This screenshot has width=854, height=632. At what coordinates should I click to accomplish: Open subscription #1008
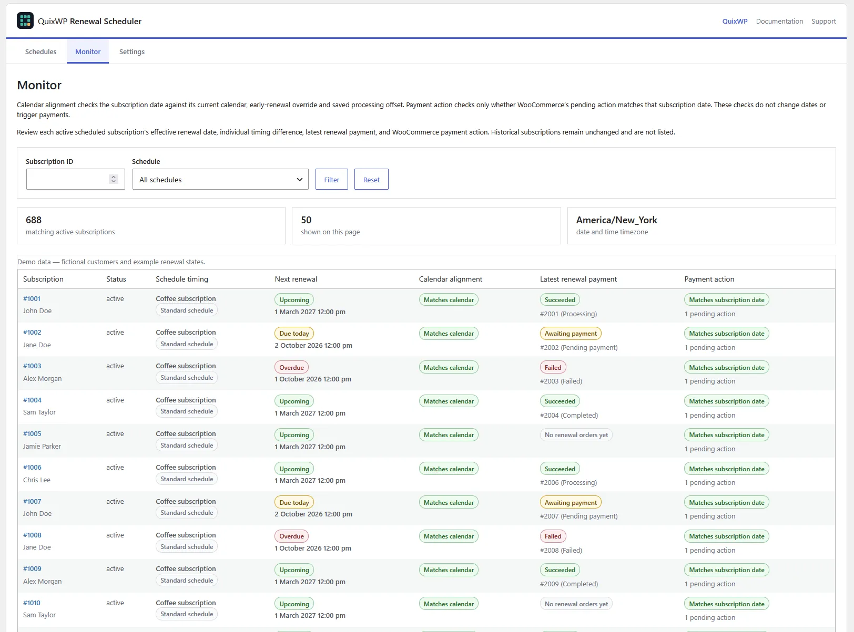pos(32,535)
